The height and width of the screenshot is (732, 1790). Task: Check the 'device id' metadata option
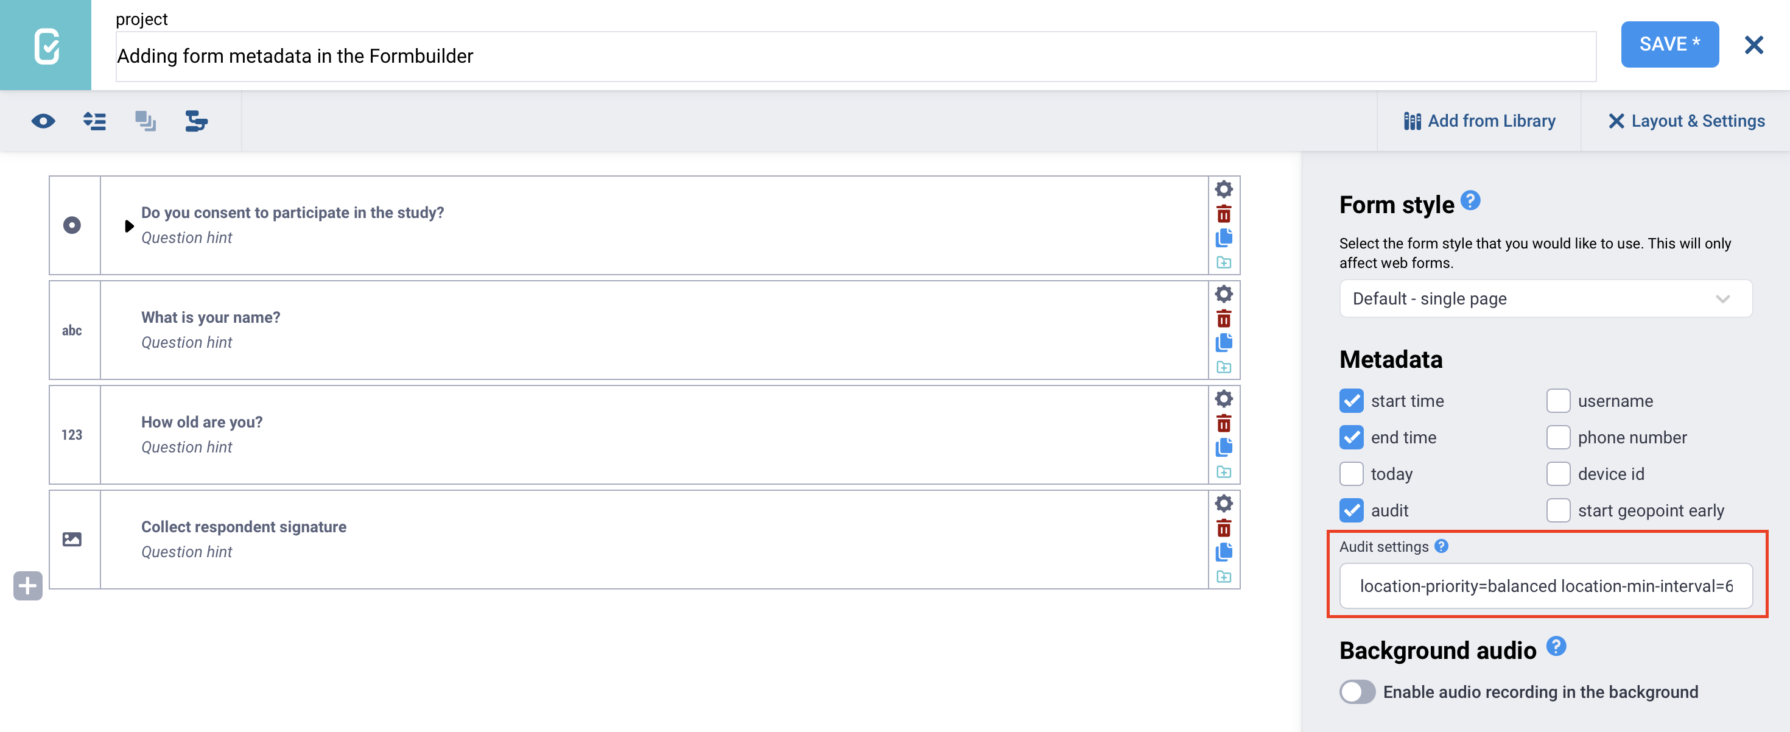click(x=1559, y=473)
